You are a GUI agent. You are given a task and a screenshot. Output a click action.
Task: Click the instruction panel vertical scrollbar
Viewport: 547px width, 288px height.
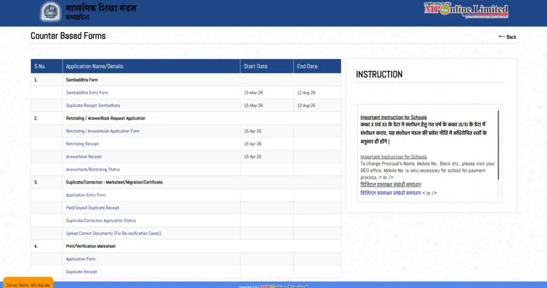(498, 145)
